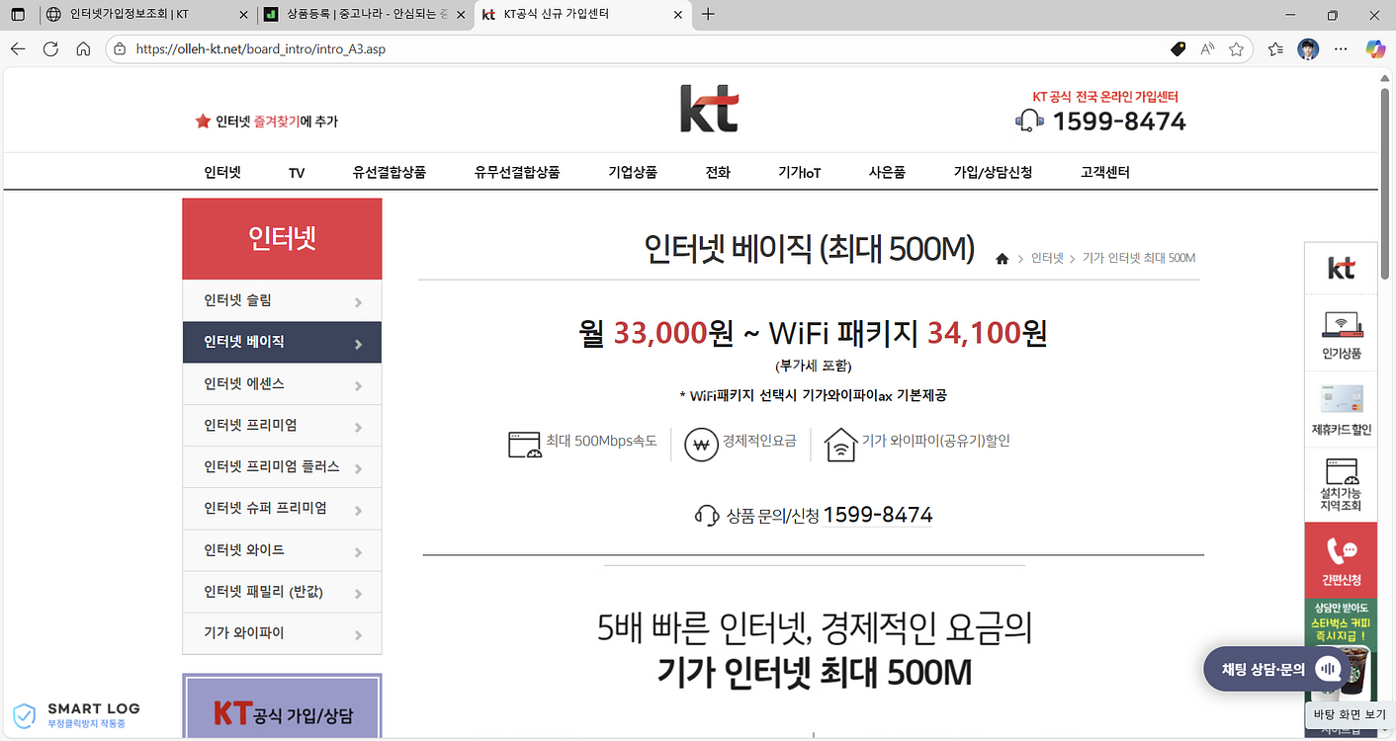The width and height of the screenshot is (1396, 741).
Task: Click the shopping price tag icon in address bar
Action: 1178,48
